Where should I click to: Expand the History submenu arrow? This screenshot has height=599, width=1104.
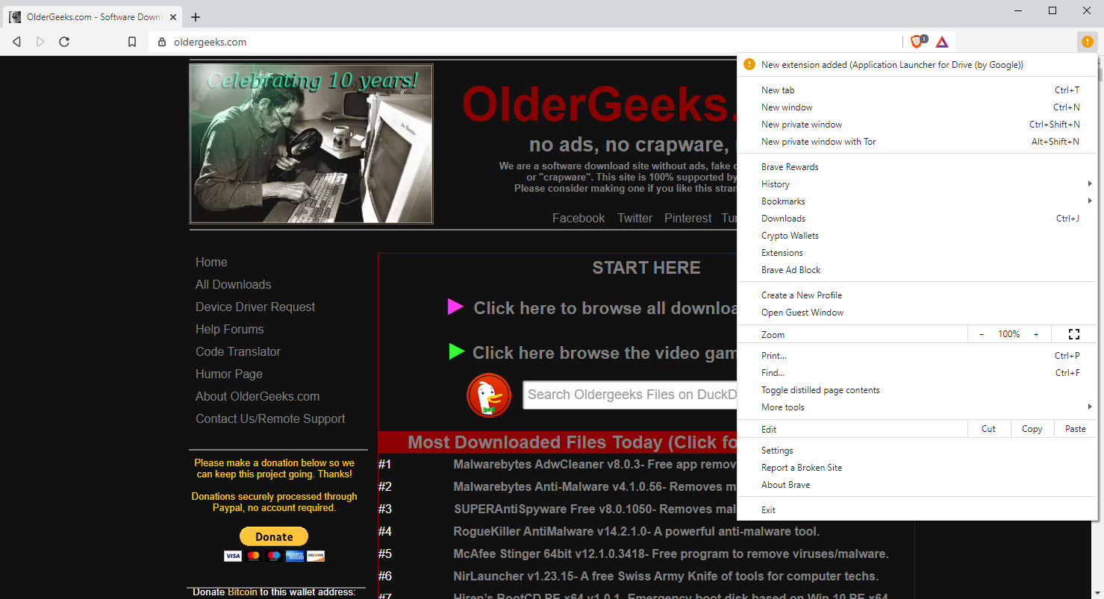(1090, 184)
